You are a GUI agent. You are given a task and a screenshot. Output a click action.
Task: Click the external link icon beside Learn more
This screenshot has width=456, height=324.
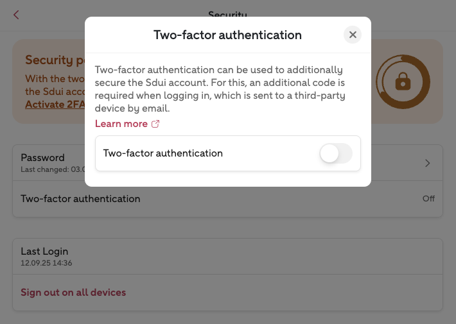pos(155,124)
